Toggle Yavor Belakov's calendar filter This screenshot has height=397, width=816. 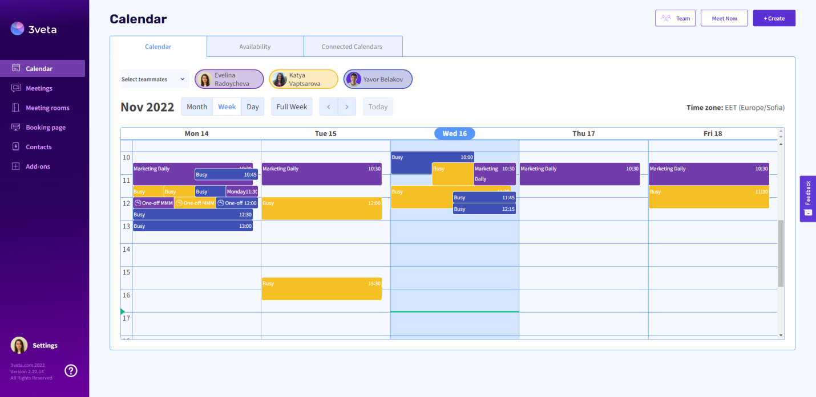coord(377,79)
